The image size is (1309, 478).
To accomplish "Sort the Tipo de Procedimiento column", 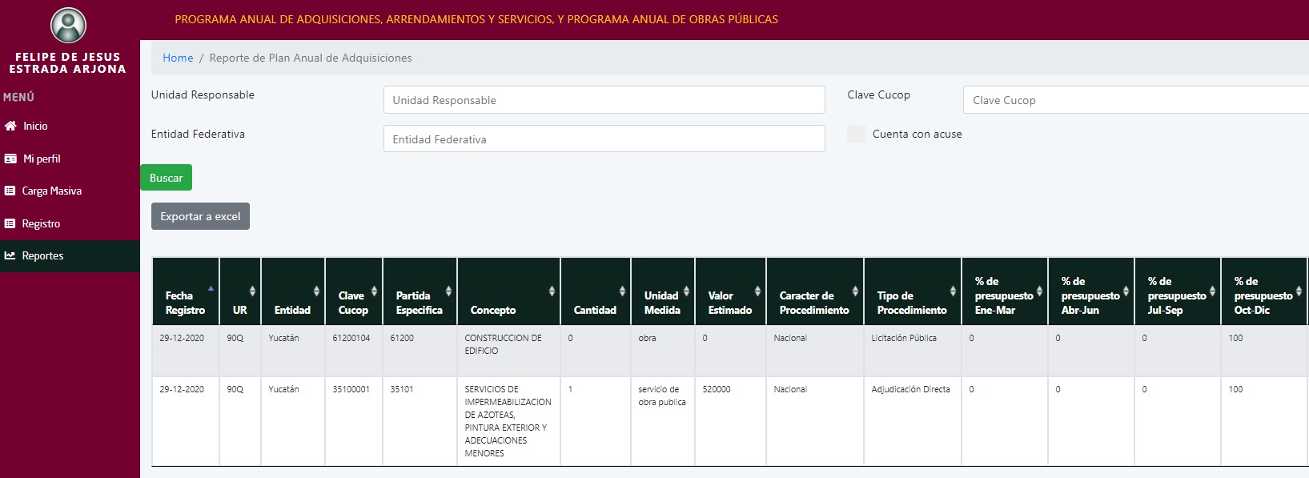I will pos(953,291).
